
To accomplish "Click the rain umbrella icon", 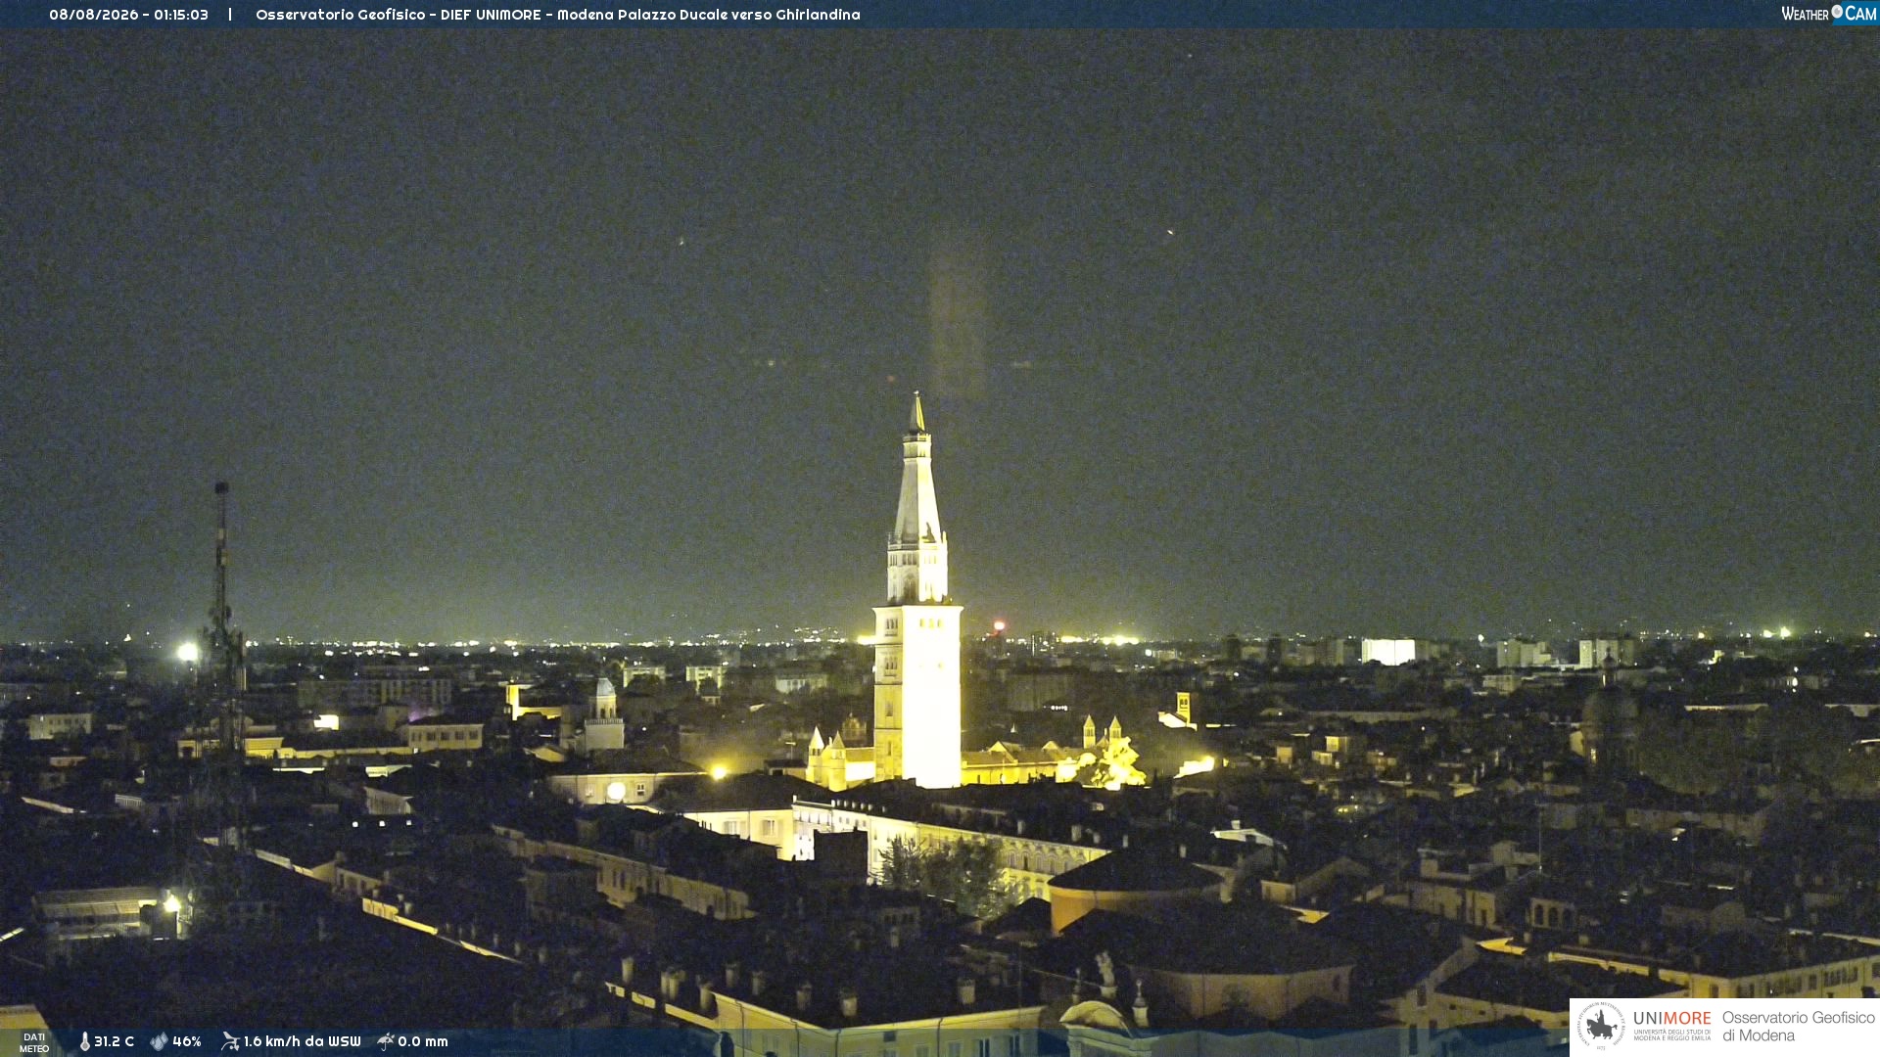I will point(386,1041).
